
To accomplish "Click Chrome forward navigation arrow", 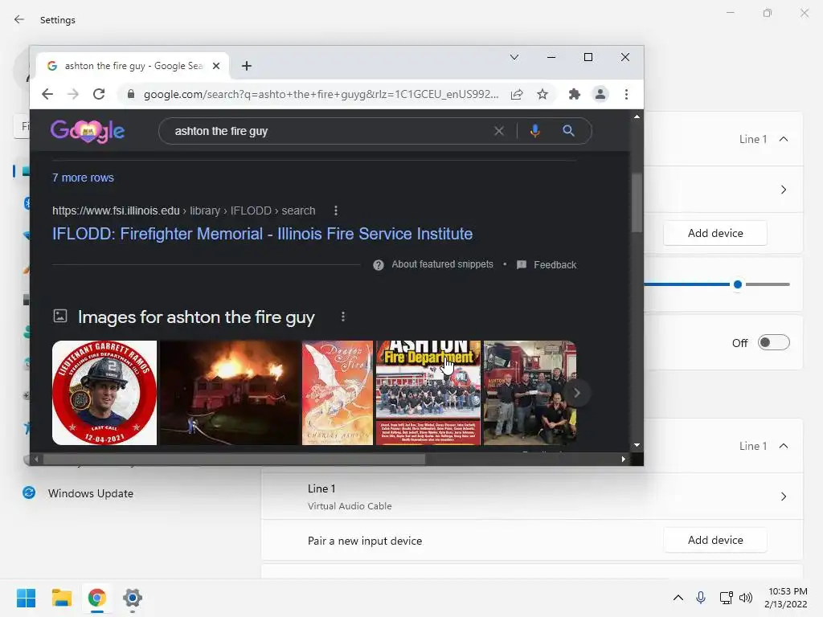I will point(73,95).
